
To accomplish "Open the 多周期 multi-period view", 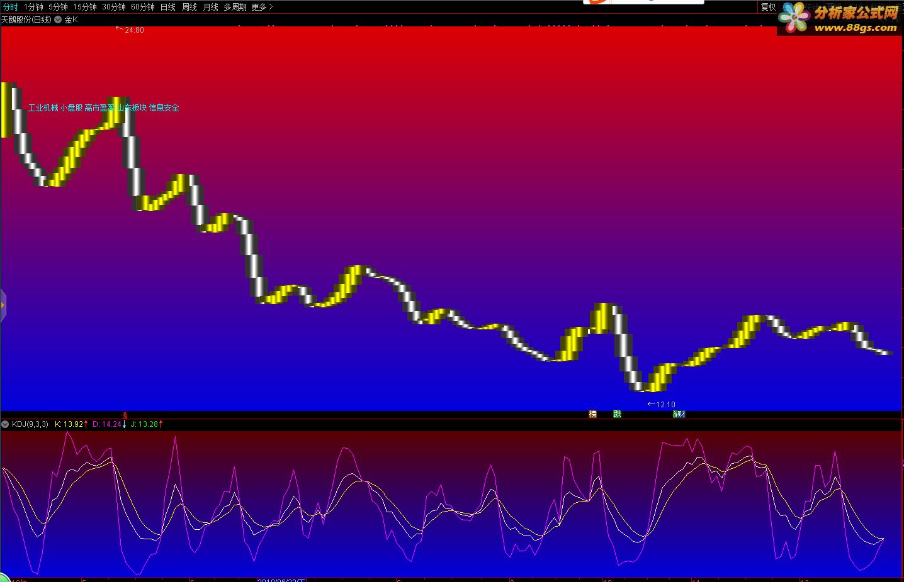I will (235, 7).
